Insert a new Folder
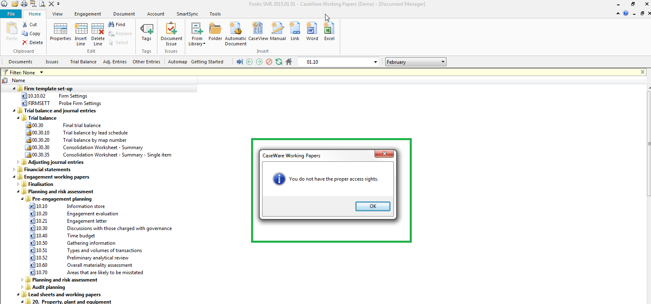 216,32
